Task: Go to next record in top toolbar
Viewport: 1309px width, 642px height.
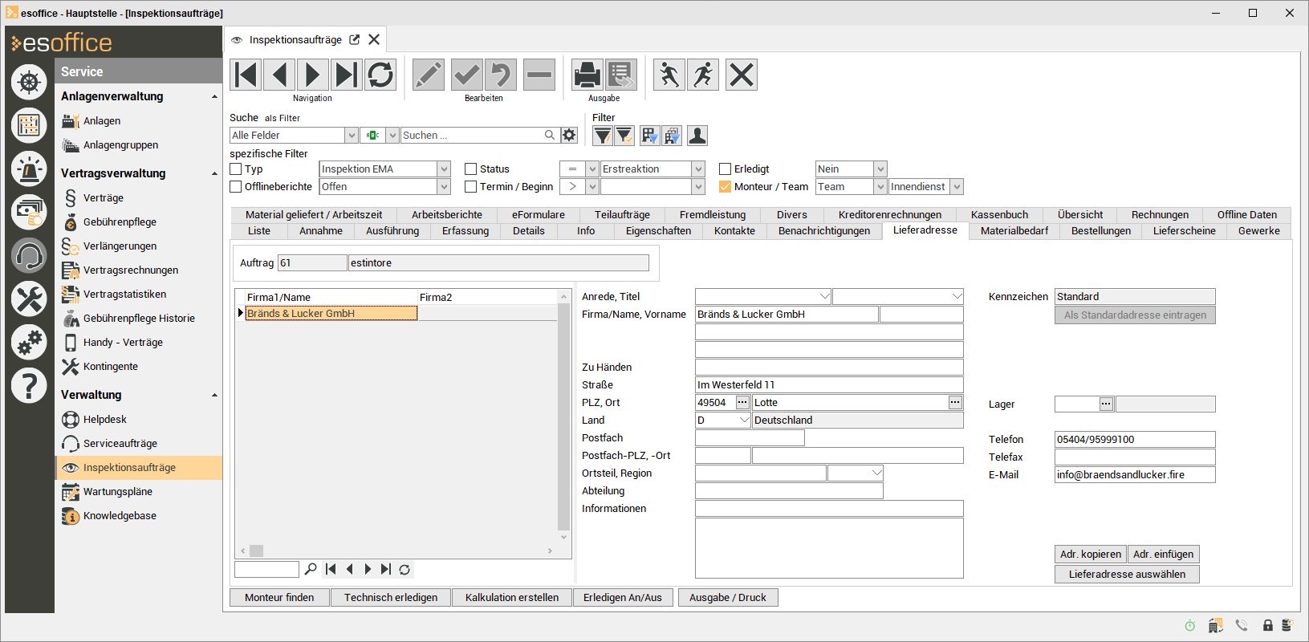Action: point(313,75)
